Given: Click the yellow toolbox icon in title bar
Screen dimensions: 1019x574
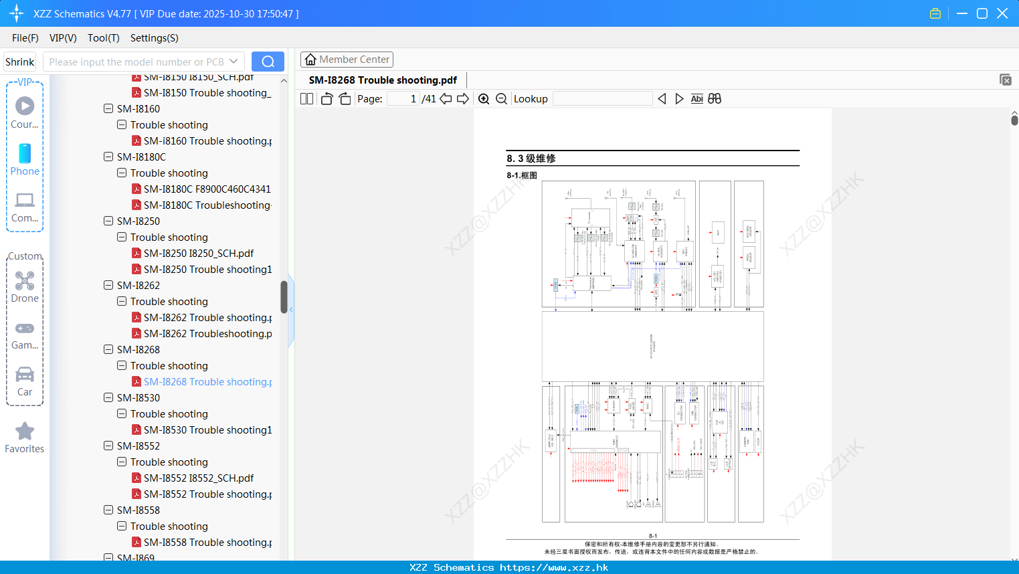Looking at the screenshot, I should pos(935,13).
